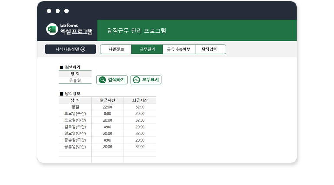This screenshot has height=185, width=334.
Task: Click the 20:00 end time for 공휴일(주간)
Action: pyautogui.click(x=140, y=140)
